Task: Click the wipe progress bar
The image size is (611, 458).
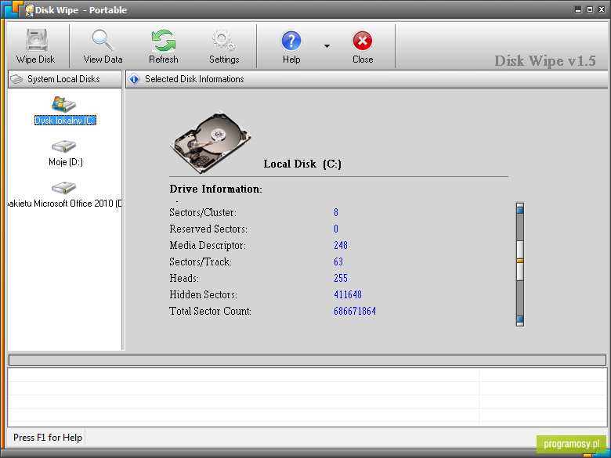Action: pos(307,360)
